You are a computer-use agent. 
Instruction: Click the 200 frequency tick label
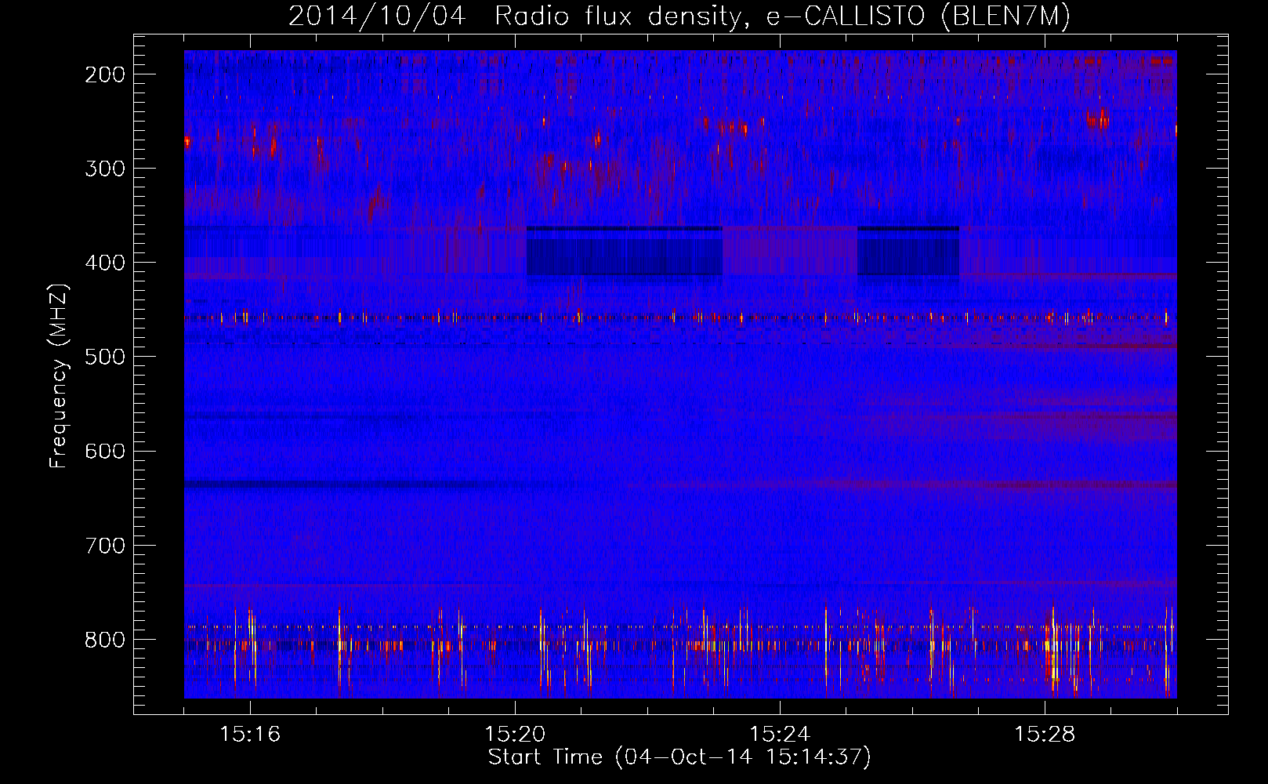click(105, 74)
